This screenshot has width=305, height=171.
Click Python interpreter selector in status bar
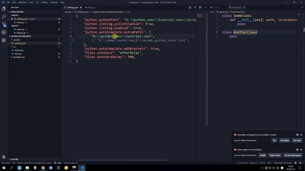tap(34, 163)
